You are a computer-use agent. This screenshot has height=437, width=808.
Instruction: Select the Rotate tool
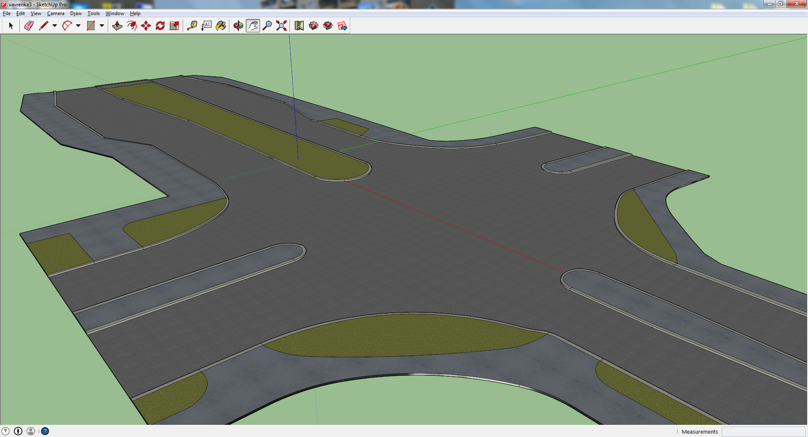point(160,26)
